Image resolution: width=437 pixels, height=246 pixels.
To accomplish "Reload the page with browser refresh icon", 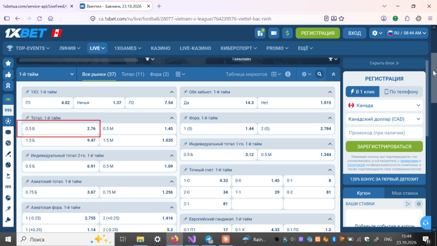I will pos(39,19).
